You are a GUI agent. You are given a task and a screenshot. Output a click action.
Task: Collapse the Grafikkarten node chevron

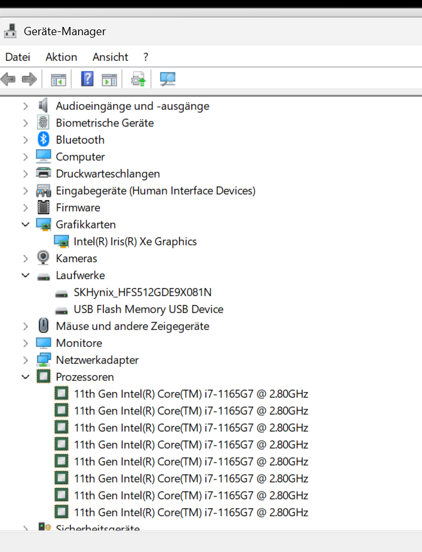25,225
